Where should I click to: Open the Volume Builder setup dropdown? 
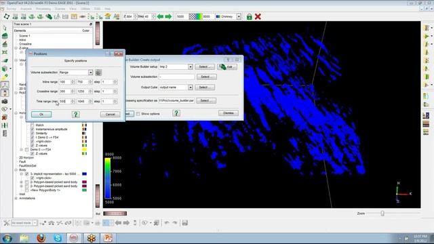[x=190, y=66]
